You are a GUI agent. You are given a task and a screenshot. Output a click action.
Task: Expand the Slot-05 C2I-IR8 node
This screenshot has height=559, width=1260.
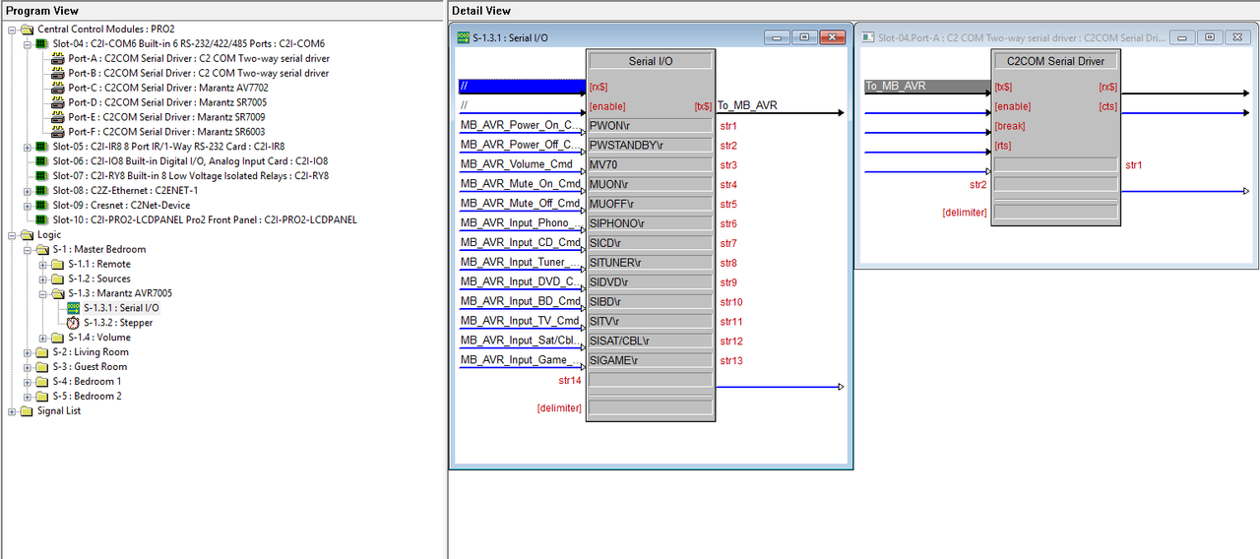point(28,147)
